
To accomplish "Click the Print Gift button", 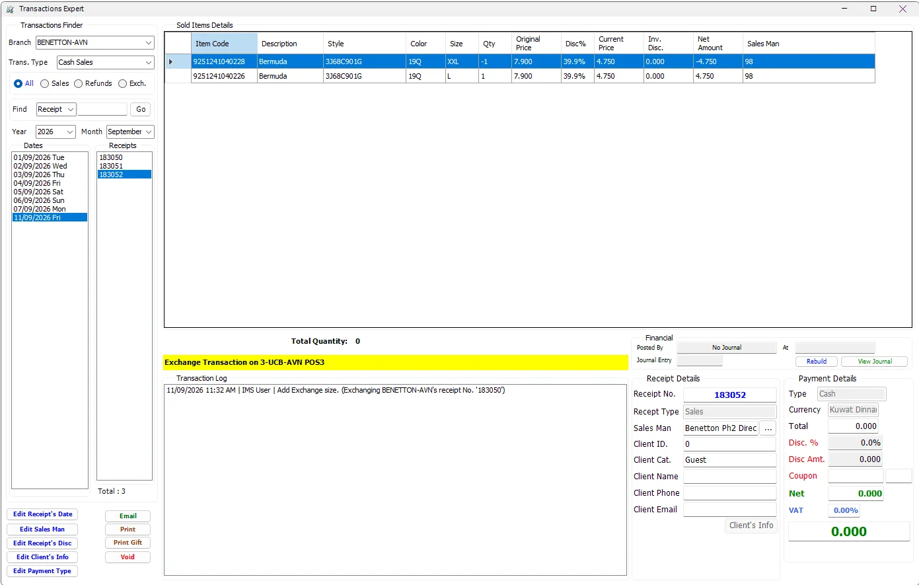I will 128,543.
